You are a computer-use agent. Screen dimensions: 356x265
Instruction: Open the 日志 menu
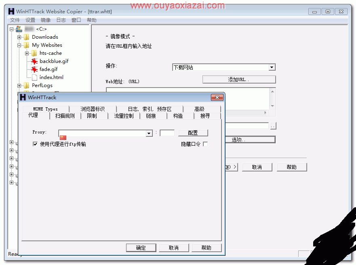coord(61,20)
